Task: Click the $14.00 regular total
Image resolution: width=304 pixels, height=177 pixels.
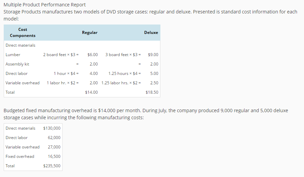Action: click(x=91, y=92)
